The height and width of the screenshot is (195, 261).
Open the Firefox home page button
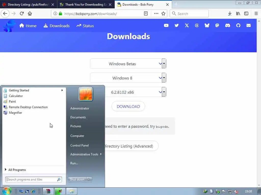coord(30,14)
